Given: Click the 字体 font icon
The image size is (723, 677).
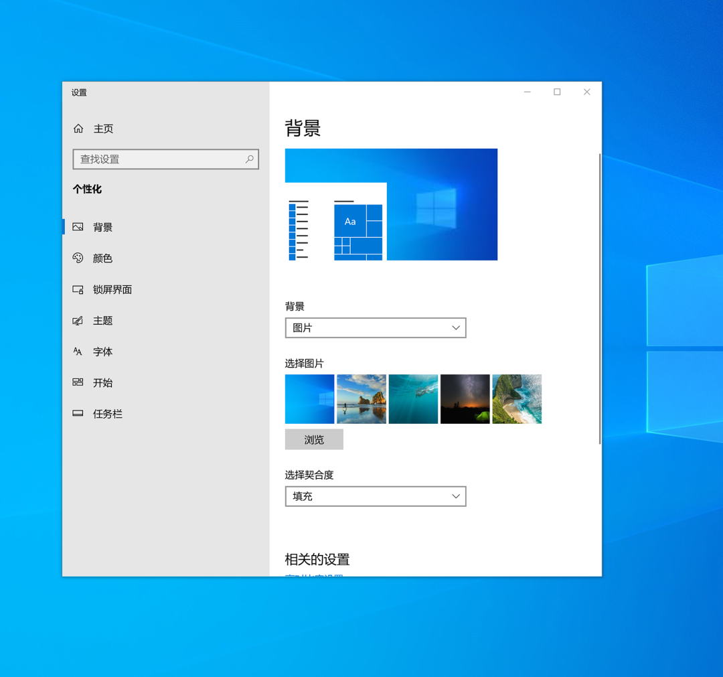Looking at the screenshot, I should click(x=78, y=352).
